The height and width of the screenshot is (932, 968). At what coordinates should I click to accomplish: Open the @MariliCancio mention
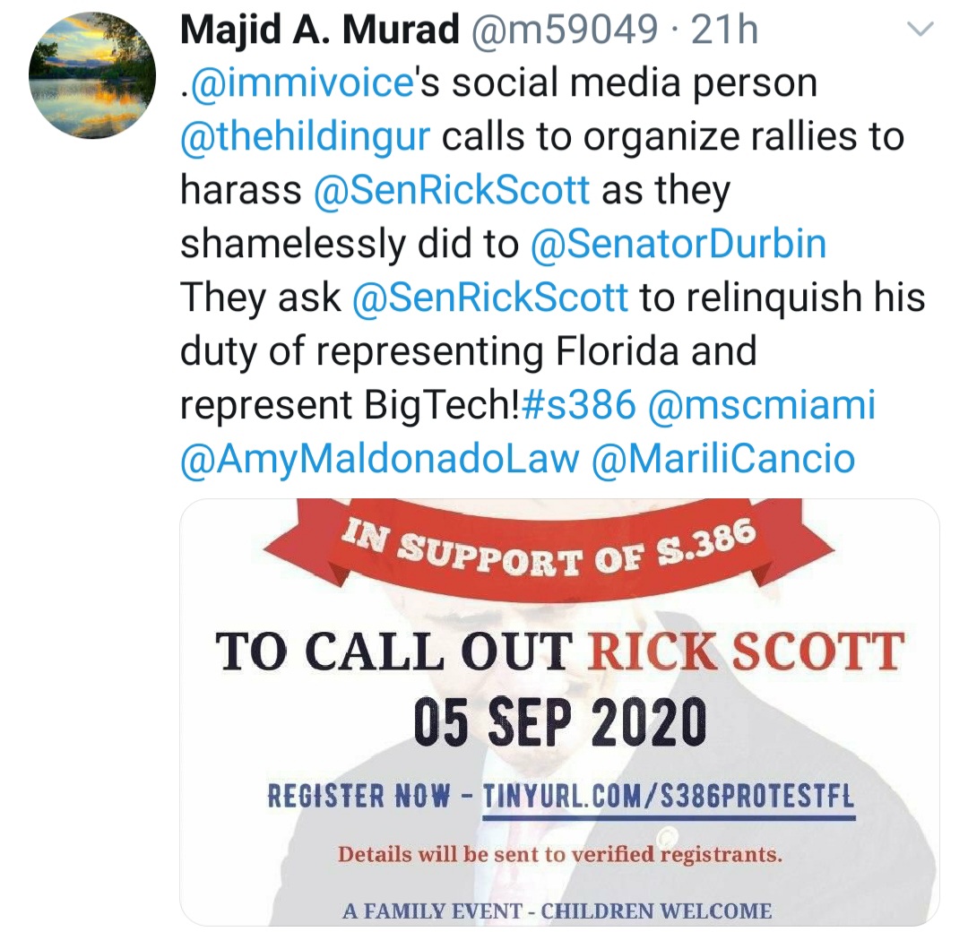(723, 459)
